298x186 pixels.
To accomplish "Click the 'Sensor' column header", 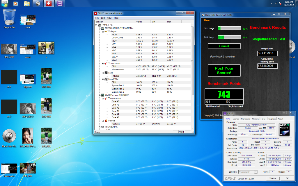I will [115, 22].
